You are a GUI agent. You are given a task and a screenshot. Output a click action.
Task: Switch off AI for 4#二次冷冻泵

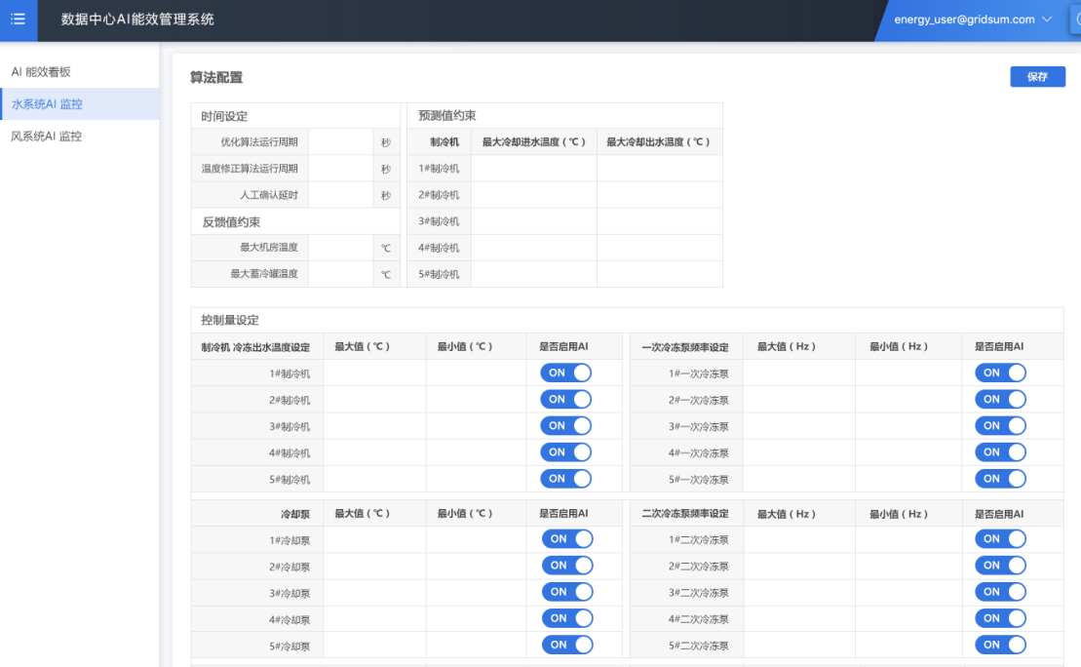(x=1000, y=618)
